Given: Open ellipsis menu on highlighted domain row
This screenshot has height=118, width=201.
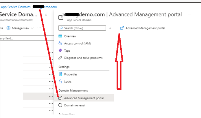Looking at the screenshot, I should coord(51,96).
